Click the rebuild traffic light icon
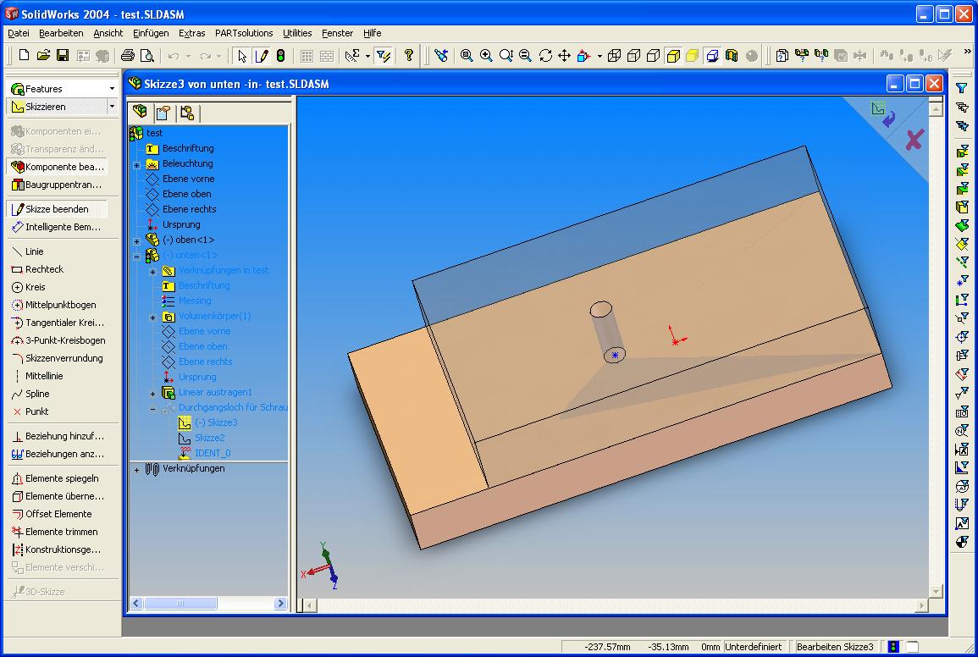Viewport: 978px width, 657px height. click(280, 56)
